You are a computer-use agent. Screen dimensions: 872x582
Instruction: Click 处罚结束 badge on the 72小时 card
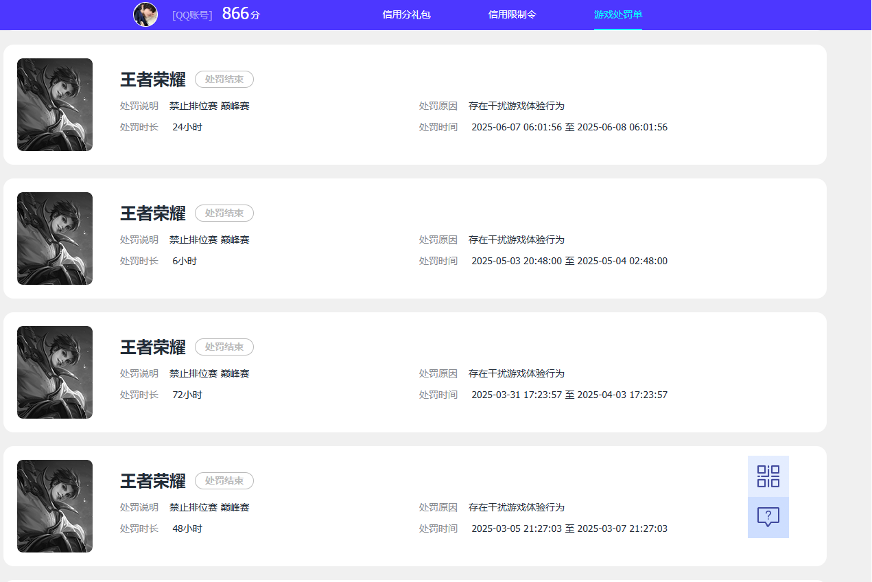pos(224,347)
